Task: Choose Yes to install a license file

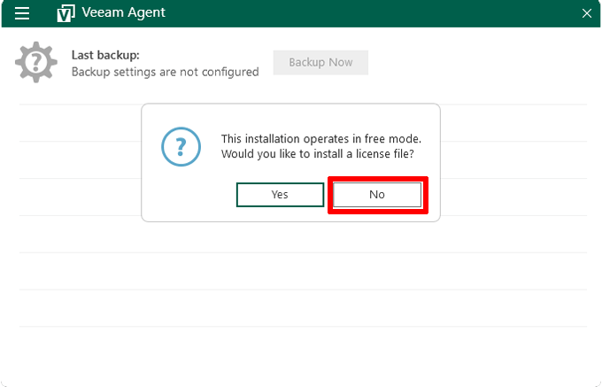Action: pos(280,195)
